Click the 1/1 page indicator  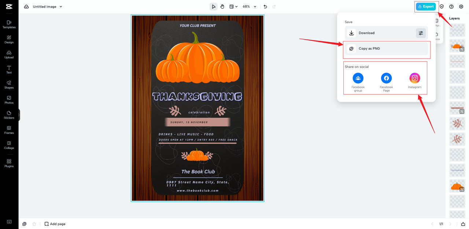pyautogui.click(x=441, y=224)
